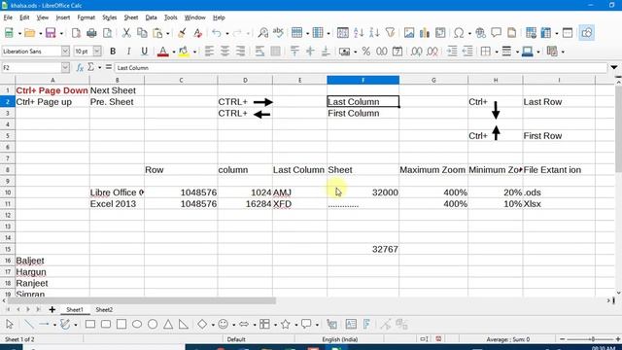Insert an image using the picture icon
Image resolution: width=622 pixels, height=350 pixels.
click(x=409, y=33)
